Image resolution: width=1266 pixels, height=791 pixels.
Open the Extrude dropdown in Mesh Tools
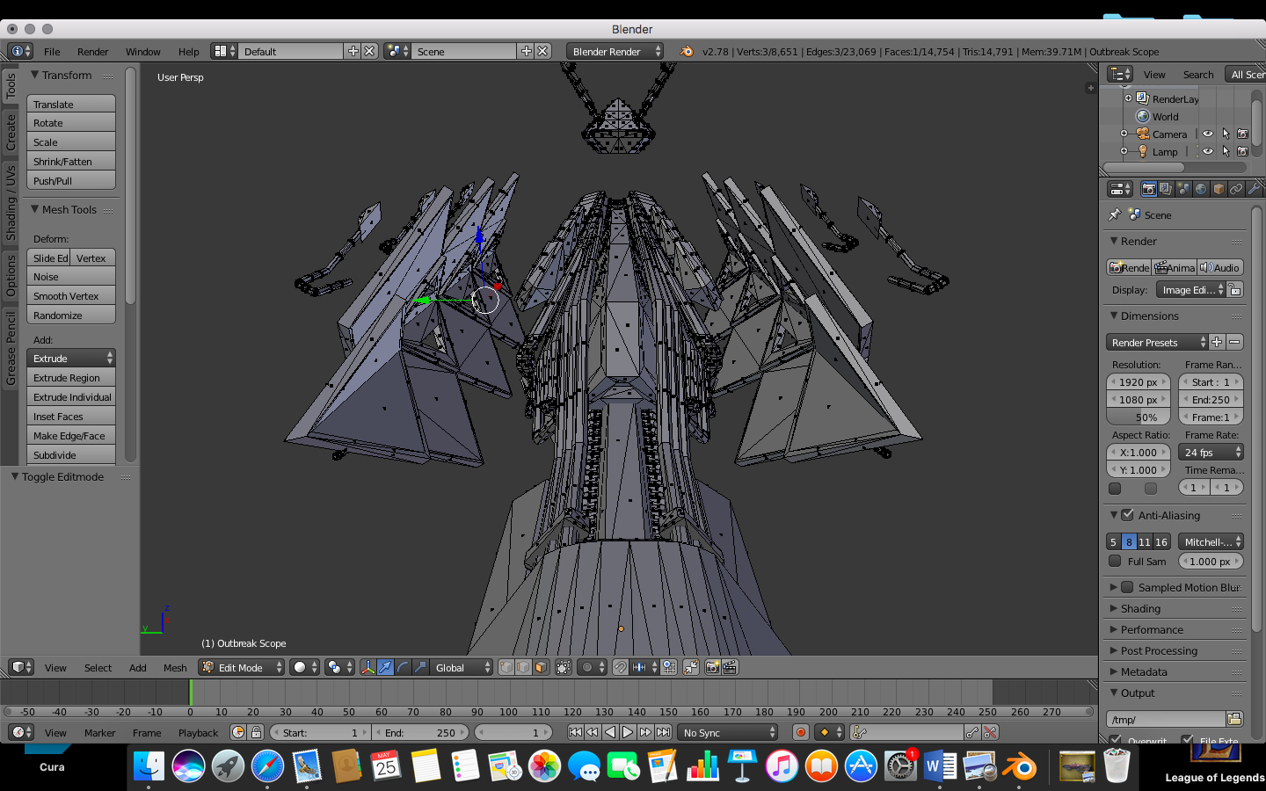71,358
